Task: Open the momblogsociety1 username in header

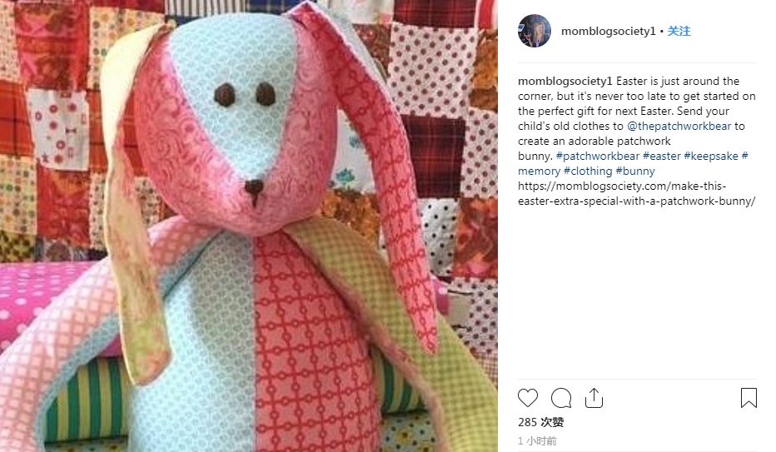Action: 609,31
